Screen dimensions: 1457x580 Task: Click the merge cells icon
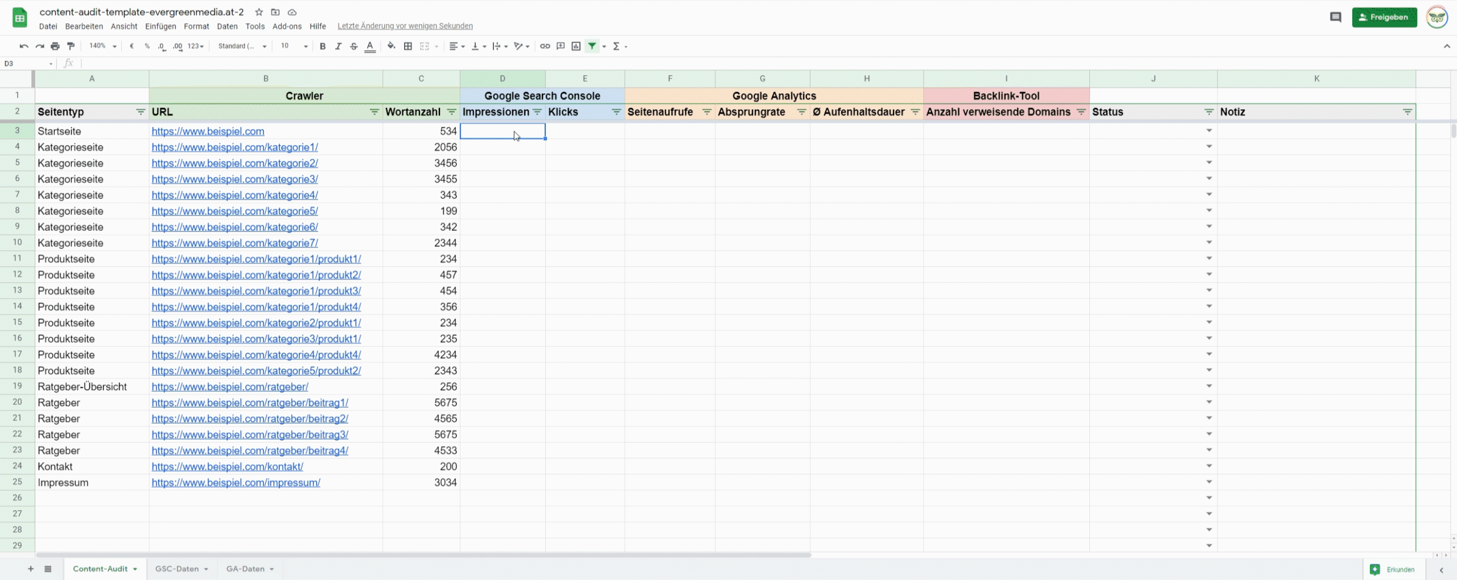click(425, 46)
